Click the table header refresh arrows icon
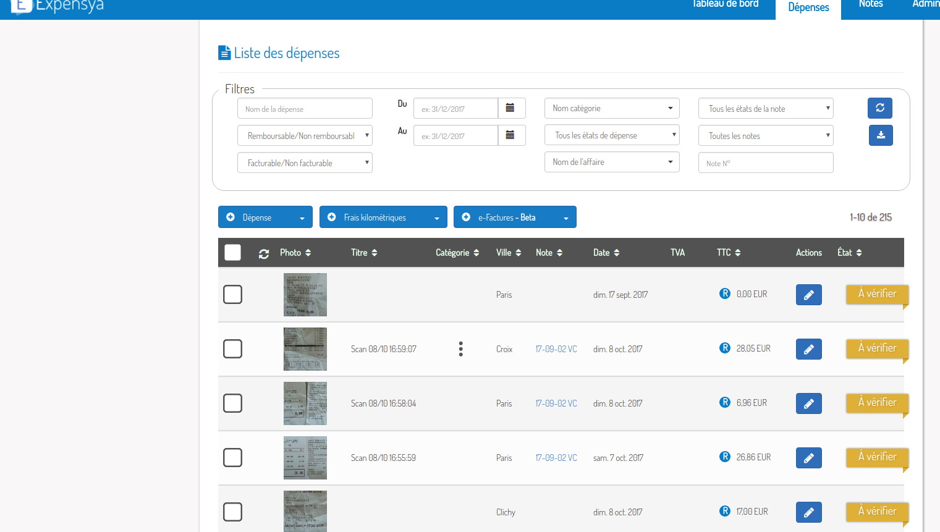The image size is (940, 532). click(x=264, y=253)
